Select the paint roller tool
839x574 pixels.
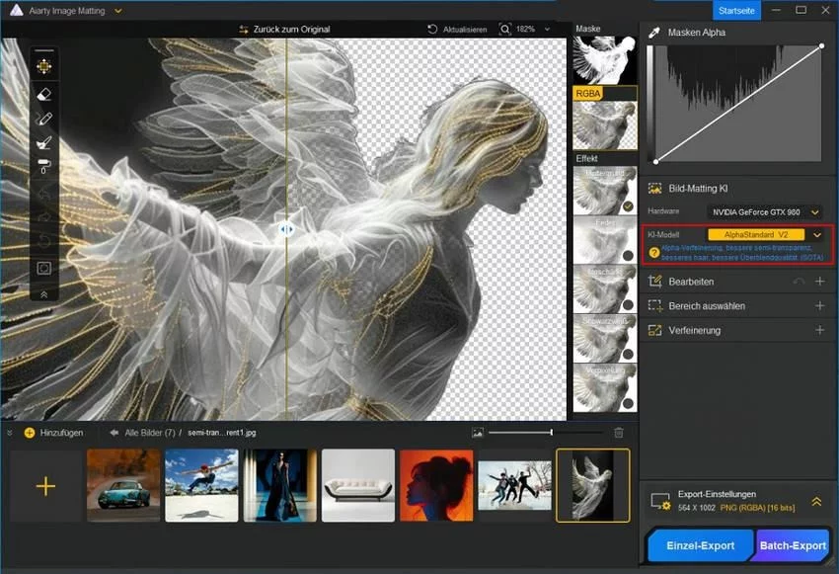(44, 166)
